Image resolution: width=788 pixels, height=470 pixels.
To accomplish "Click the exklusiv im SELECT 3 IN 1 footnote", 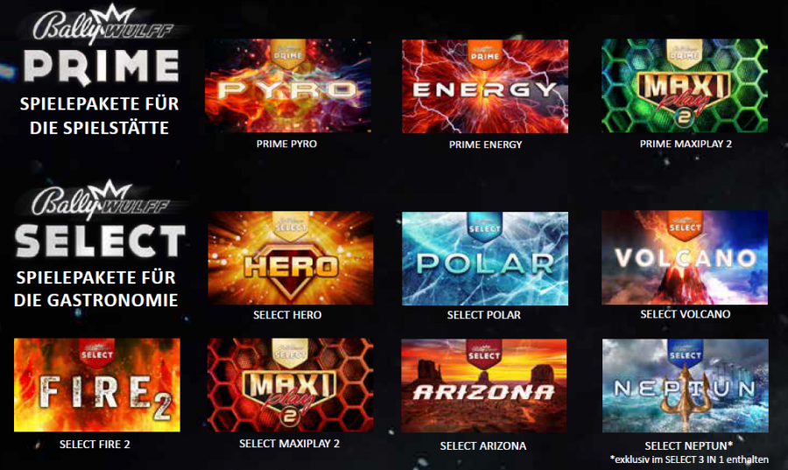I will point(689,459).
